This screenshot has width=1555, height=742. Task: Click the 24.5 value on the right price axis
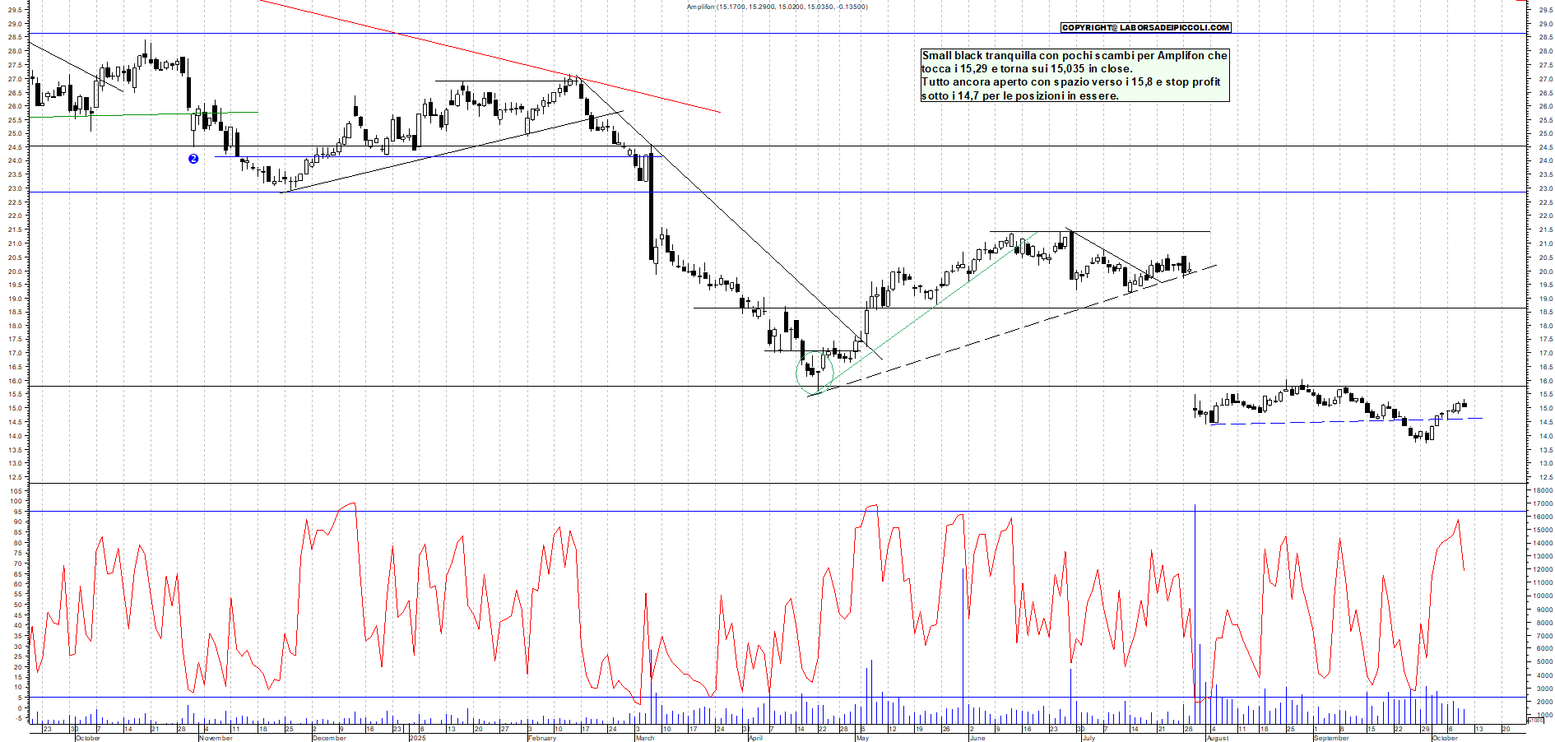coord(1545,147)
